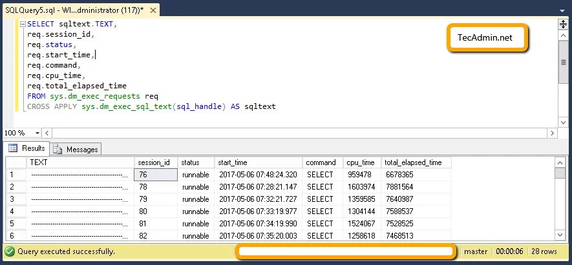The width and height of the screenshot is (572, 265).
Task: Click the editor vertical scrollbar down arrow
Action: [x=563, y=123]
